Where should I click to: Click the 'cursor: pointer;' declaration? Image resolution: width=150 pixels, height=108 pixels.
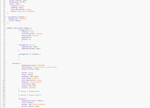[x=29, y=88]
